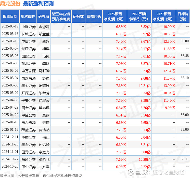Click the 最新盈利预测 title text

(x=38, y=4)
